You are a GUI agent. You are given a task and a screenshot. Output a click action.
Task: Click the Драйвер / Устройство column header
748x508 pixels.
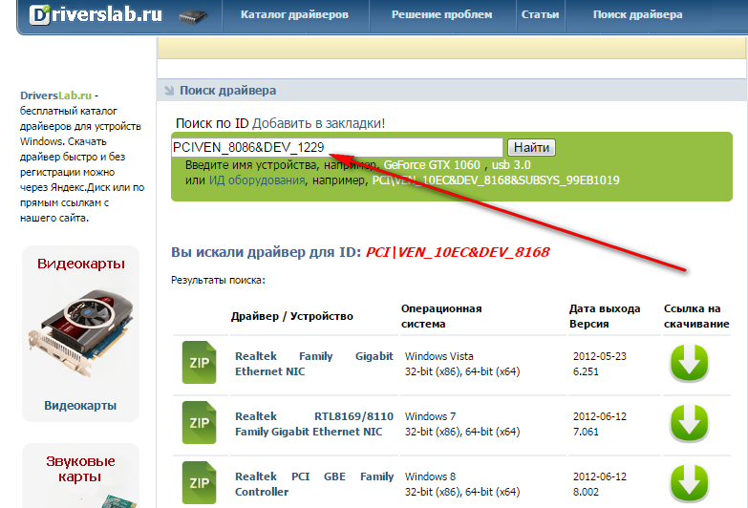pyautogui.click(x=292, y=316)
